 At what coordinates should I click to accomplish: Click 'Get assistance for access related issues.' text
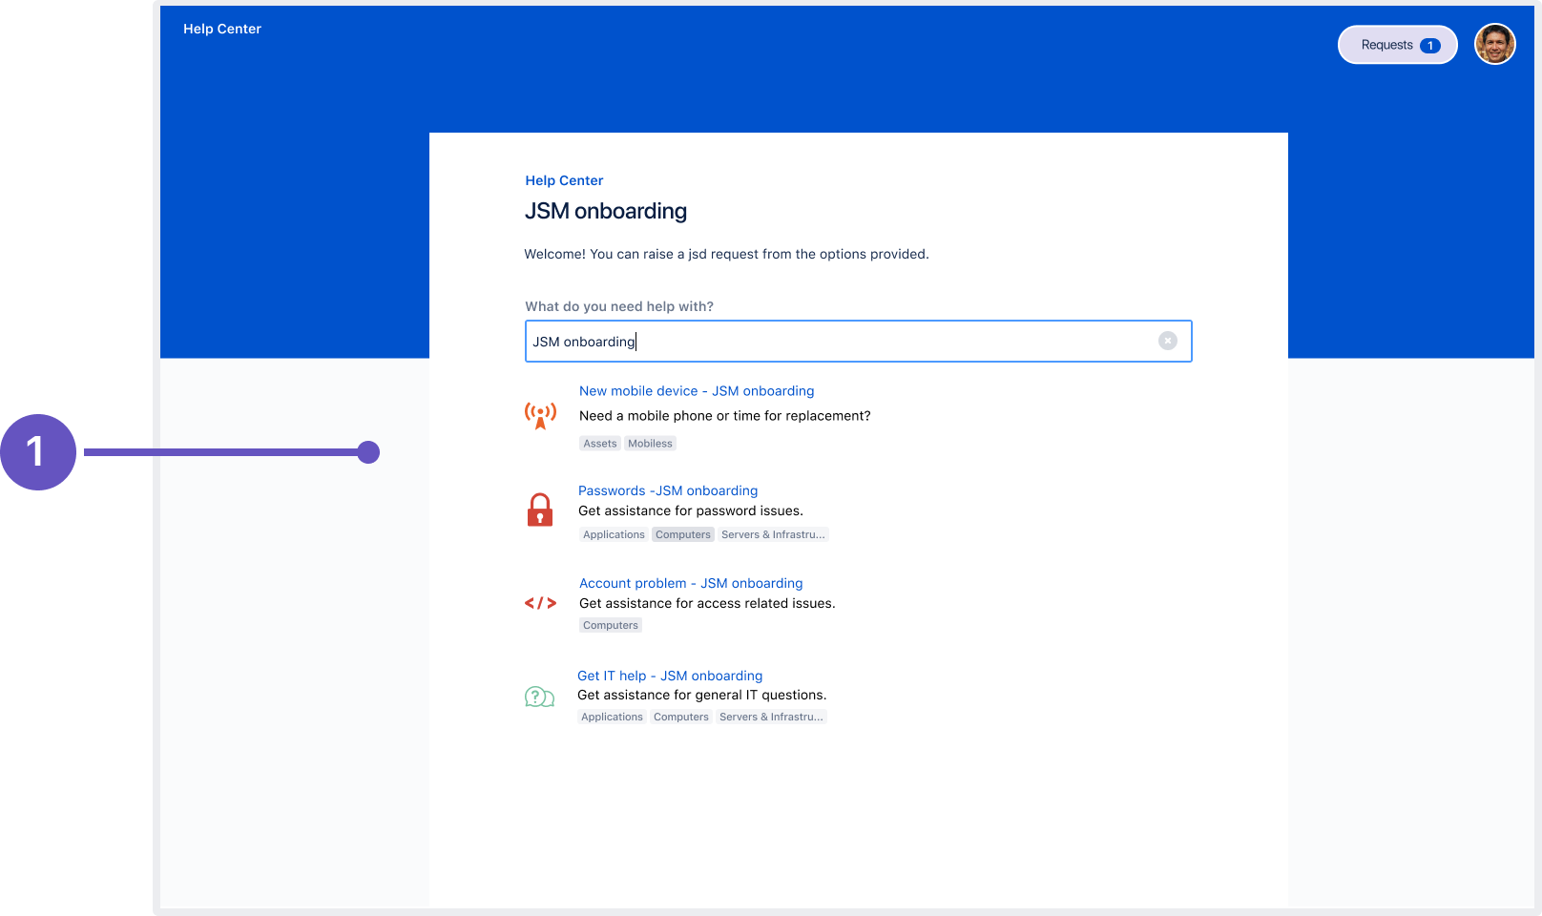coord(707,603)
